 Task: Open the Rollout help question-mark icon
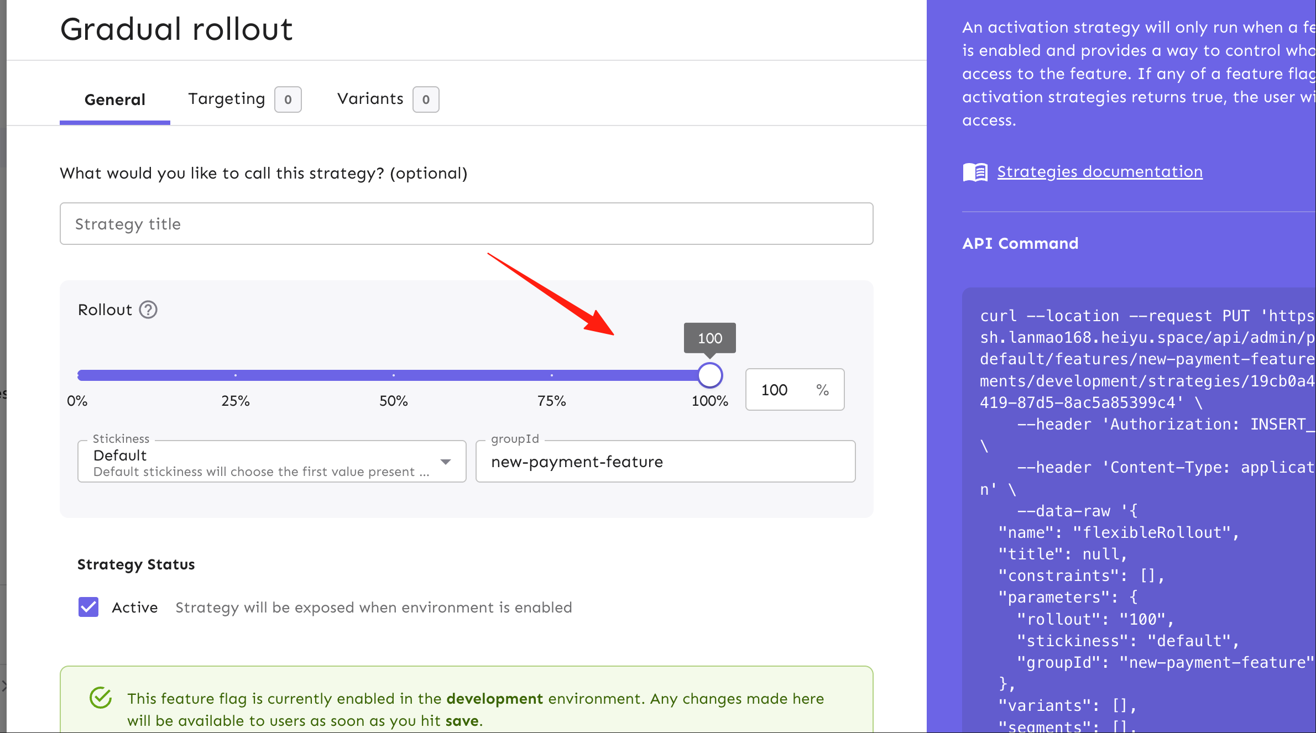click(148, 310)
